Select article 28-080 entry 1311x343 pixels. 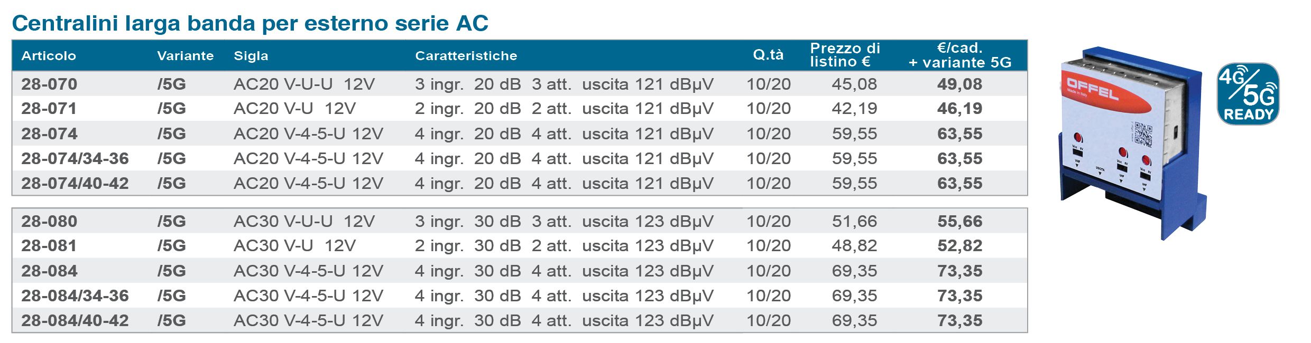519,221
